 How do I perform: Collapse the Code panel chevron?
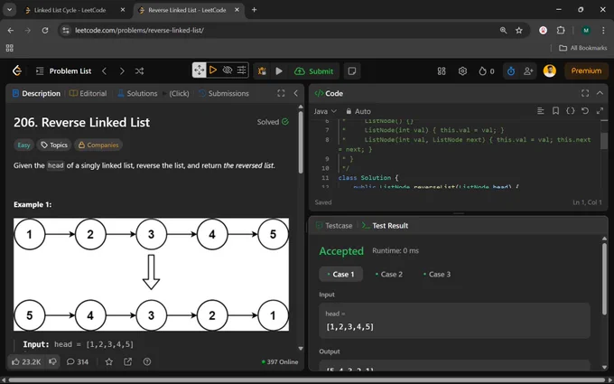[x=600, y=93]
